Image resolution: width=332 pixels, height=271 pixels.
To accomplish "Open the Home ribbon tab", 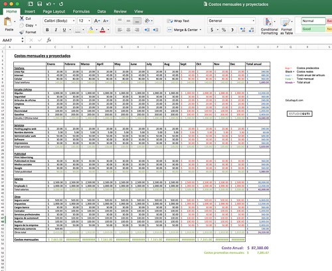I will click(11, 11).
